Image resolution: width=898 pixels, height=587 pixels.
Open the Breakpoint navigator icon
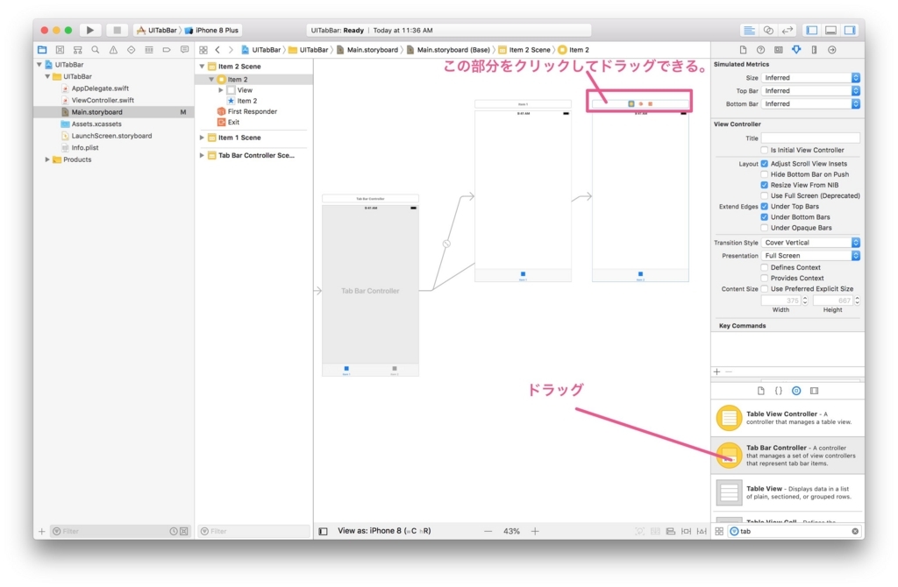(x=166, y=50)
